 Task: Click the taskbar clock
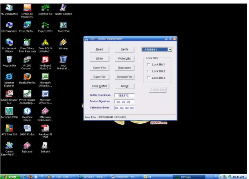[238, 177]
